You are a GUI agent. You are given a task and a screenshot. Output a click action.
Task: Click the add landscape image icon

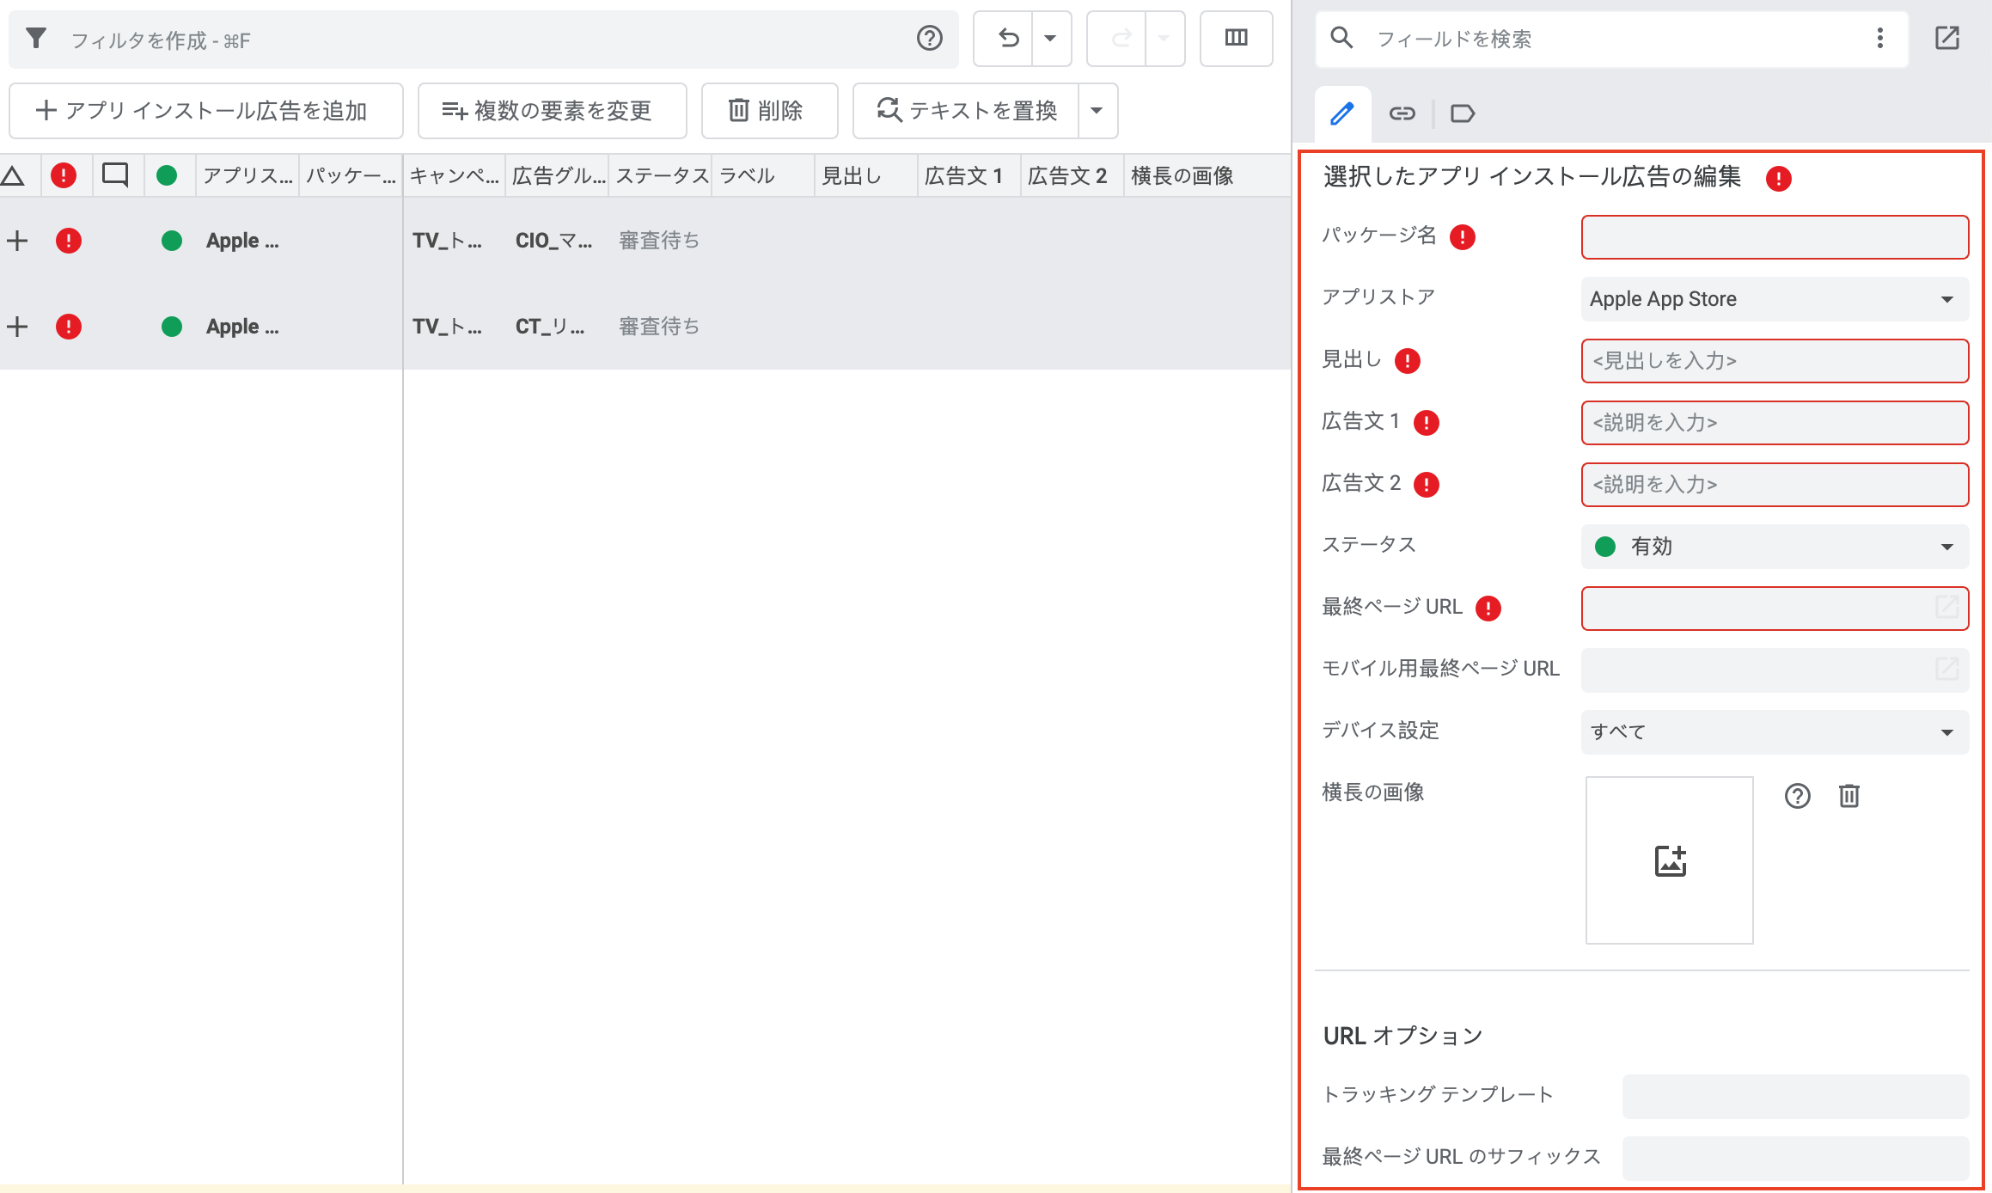click(1670, 860)
